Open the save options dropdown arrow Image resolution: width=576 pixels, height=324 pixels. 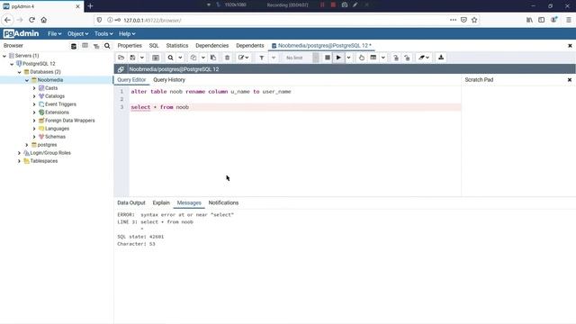tap(142, 58)
